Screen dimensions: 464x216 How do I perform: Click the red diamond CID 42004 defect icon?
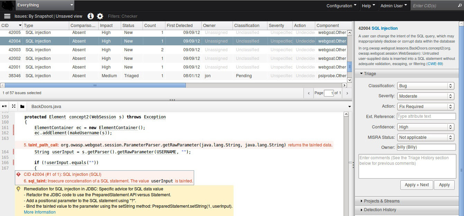(19, 174)
